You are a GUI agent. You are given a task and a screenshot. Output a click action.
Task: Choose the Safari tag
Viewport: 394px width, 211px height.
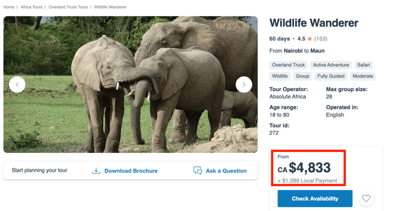tap(363, 65)
